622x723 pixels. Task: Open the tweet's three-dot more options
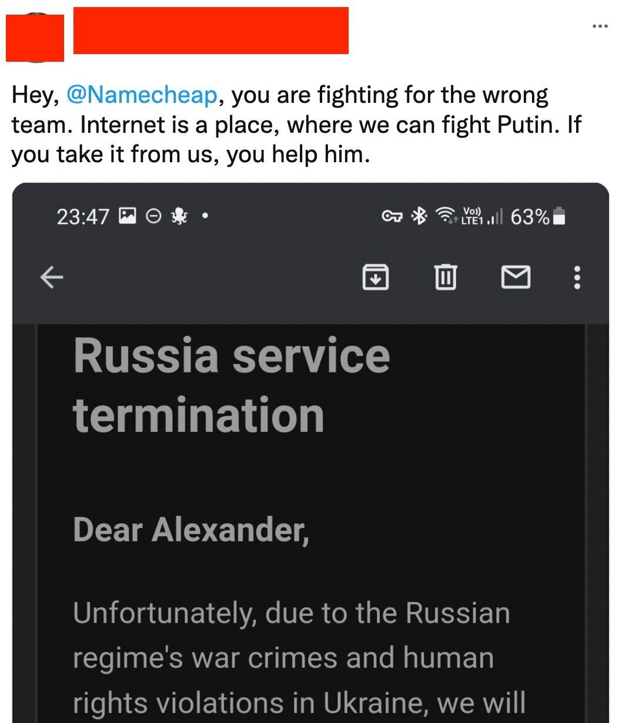pos(600,25)
